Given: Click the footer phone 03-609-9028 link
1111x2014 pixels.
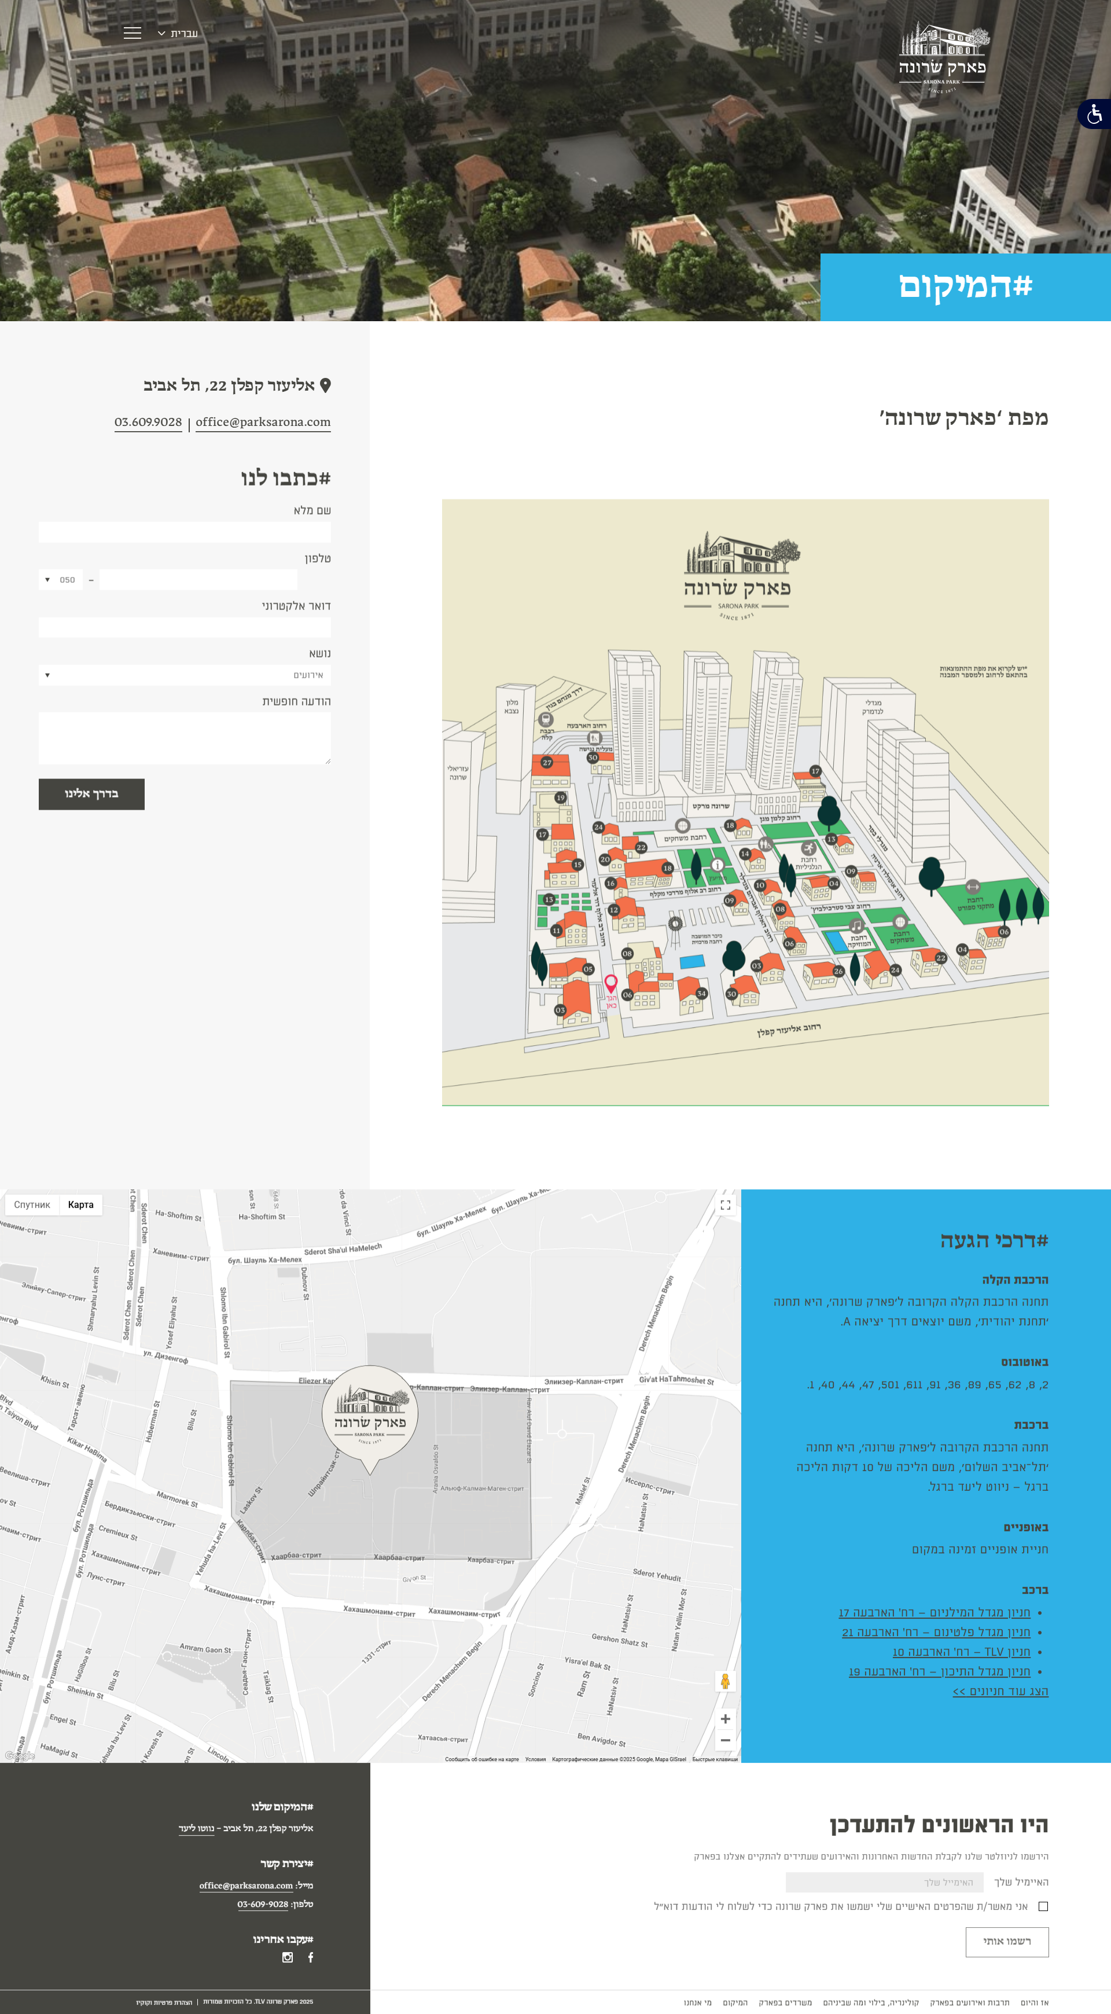Looking at the screenshot, I should click(263, 1904).
